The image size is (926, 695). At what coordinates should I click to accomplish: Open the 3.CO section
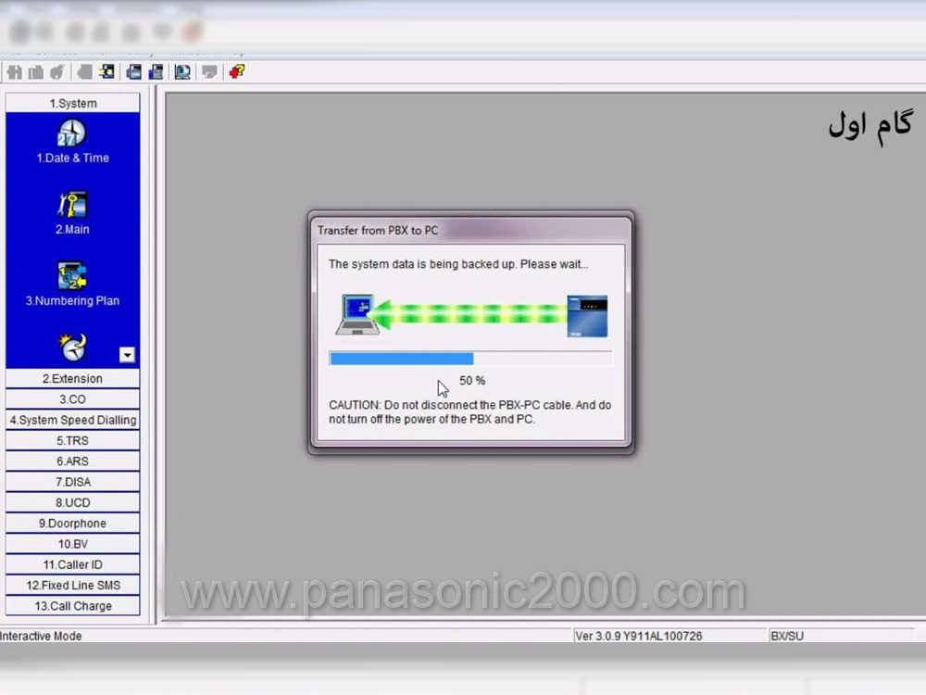(x=72, y=399)
